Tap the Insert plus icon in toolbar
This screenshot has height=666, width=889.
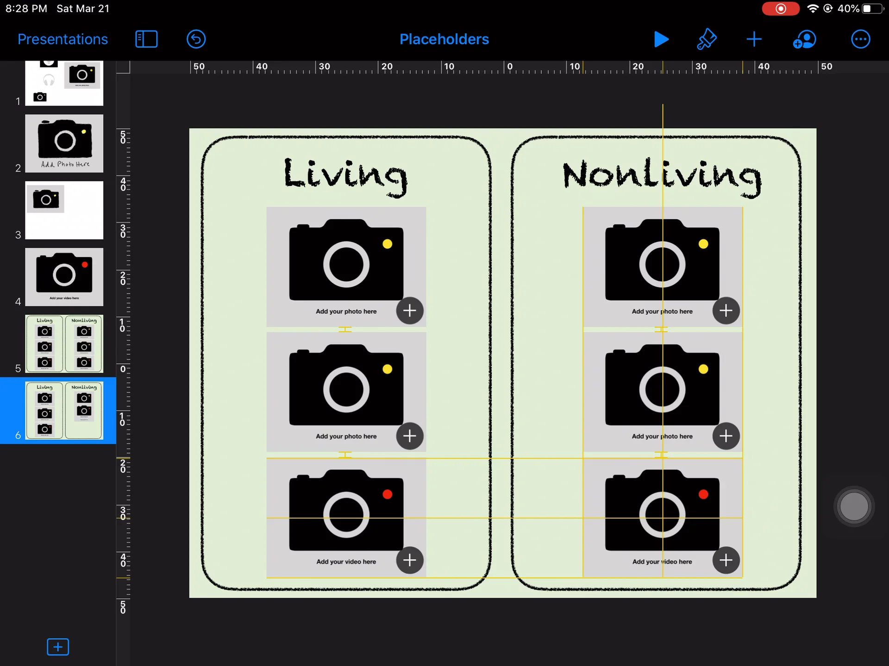click(753, 39)
